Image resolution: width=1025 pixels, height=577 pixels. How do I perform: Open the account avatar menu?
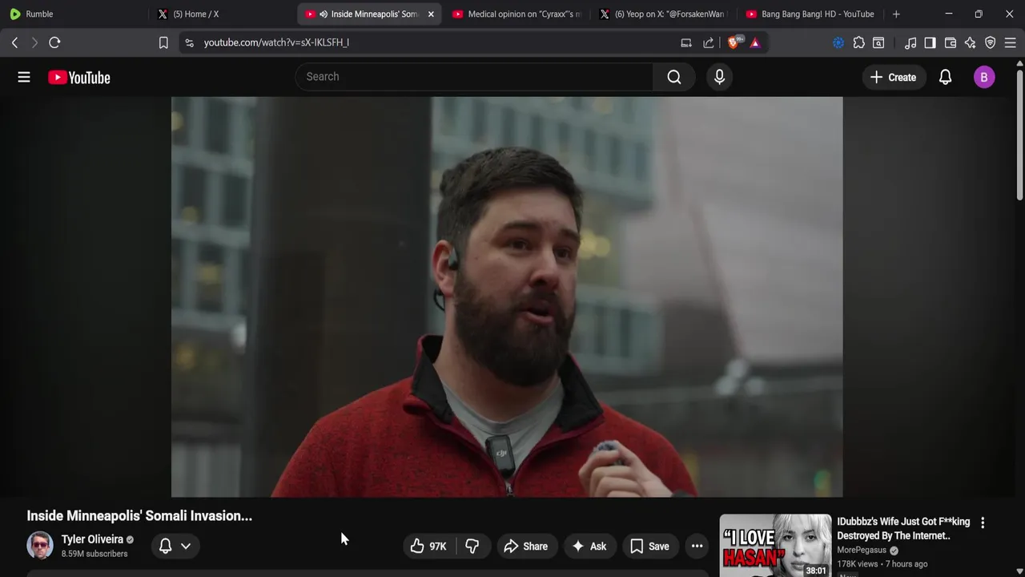coord(984,77)
